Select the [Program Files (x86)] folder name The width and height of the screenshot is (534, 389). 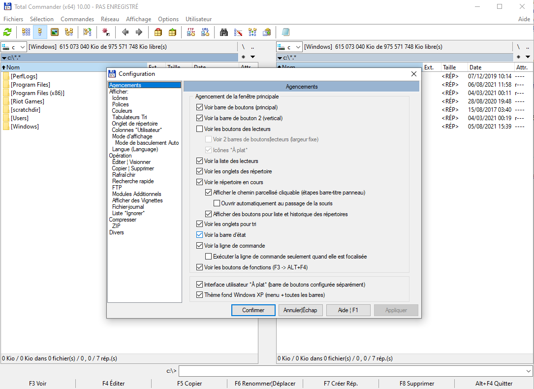[x=37, y=93]
